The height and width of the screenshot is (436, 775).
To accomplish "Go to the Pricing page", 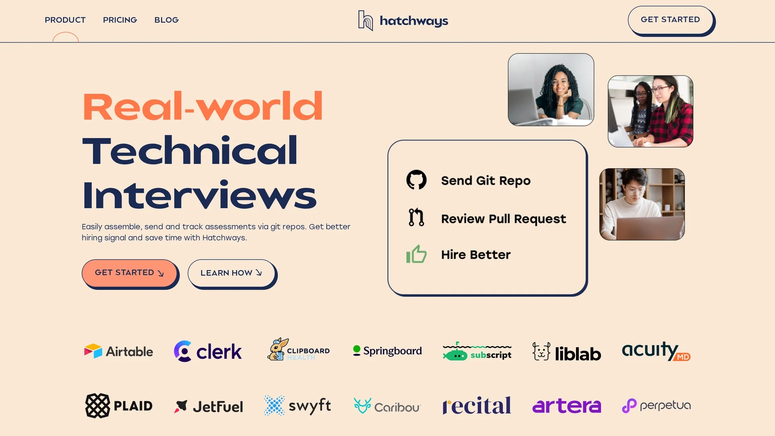I will [120, 20].
